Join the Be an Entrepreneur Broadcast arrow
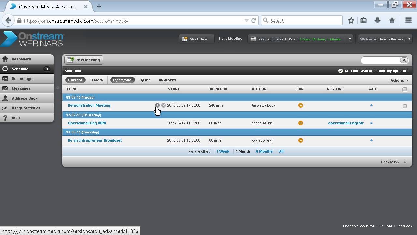This screenshot has width=417, height=235. pos(300,140)
